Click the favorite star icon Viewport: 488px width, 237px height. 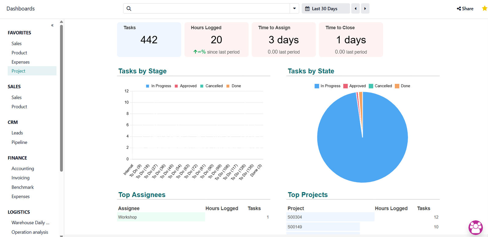[x=484, y=9]
